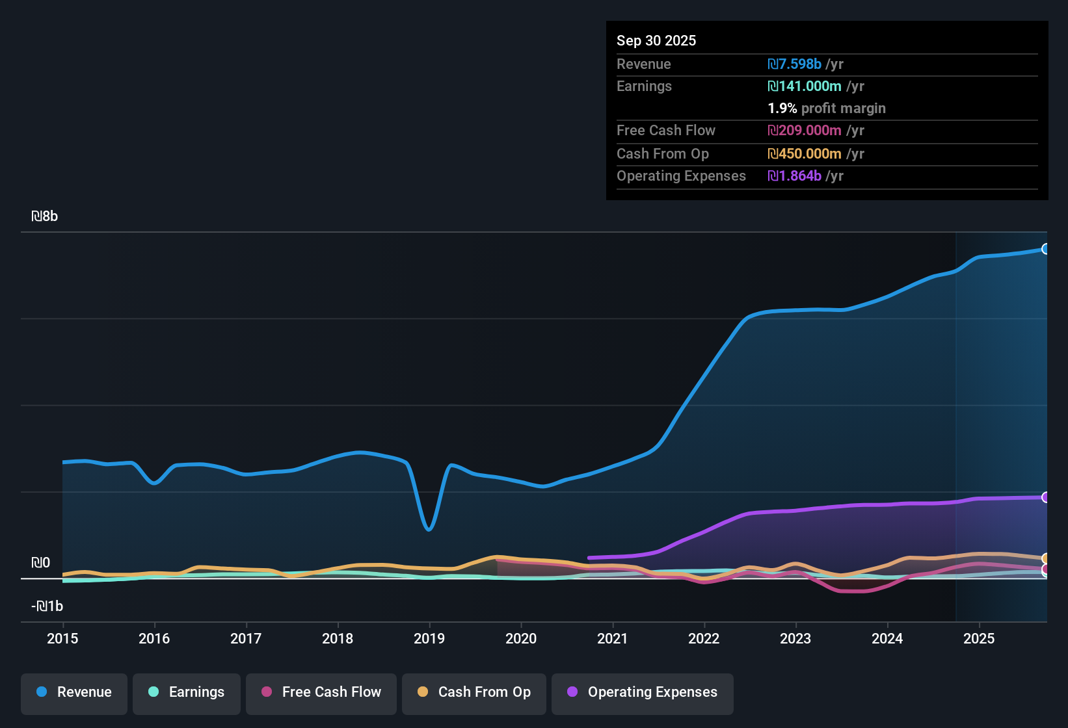
Task: Click inside the Sep 30 2025 data panel
Action: coord(826,110)
